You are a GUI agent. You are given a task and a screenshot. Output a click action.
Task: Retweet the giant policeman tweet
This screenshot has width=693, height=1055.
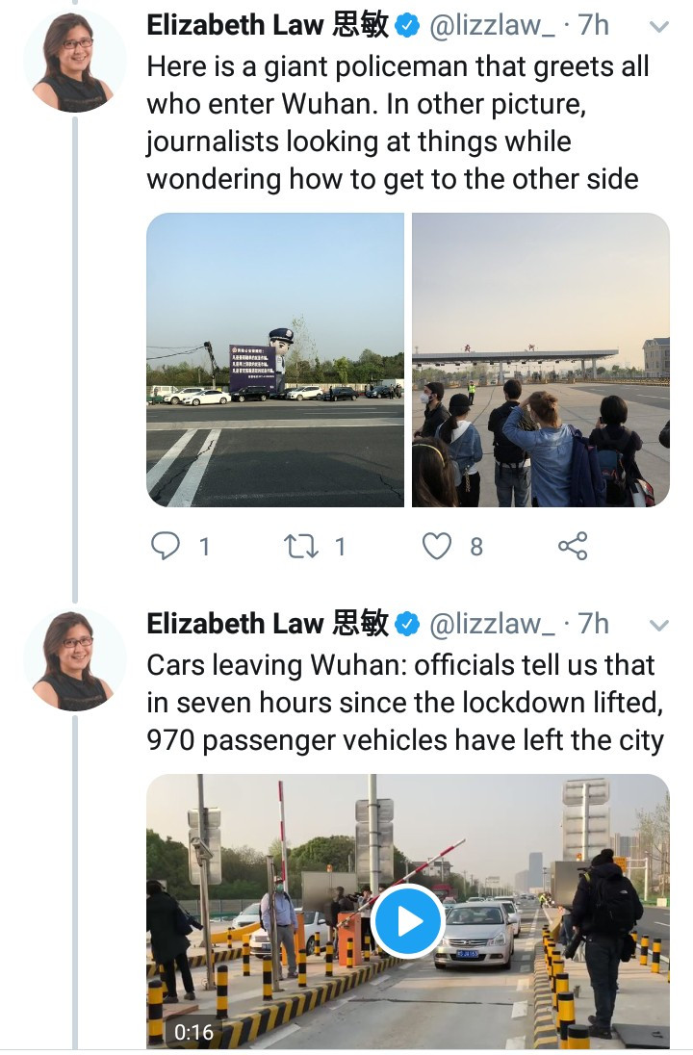tap(300, 547)
